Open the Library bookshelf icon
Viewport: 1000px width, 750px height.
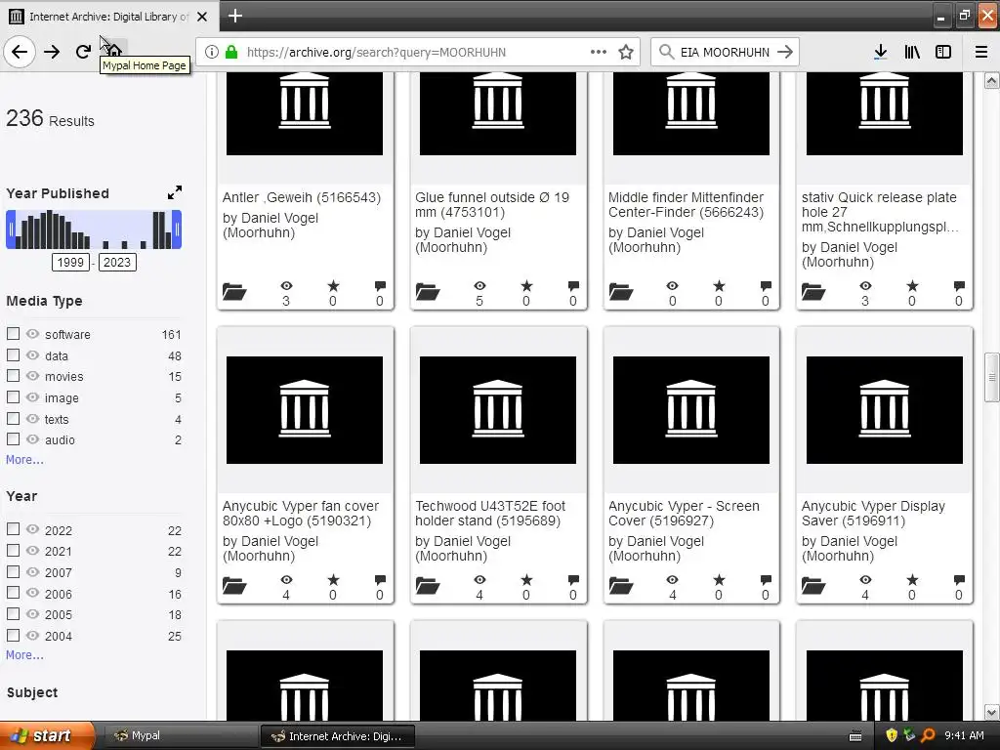(912, 52)
